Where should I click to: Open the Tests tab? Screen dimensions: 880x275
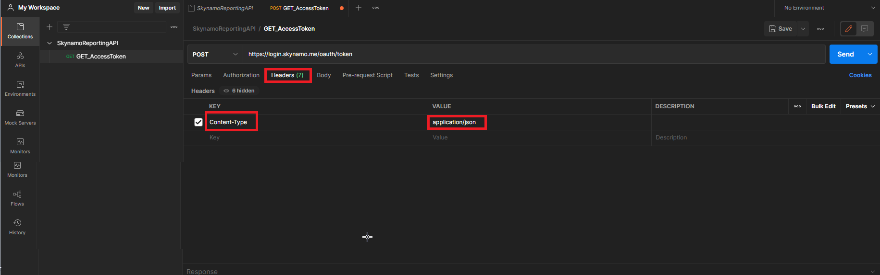[411, 75]
